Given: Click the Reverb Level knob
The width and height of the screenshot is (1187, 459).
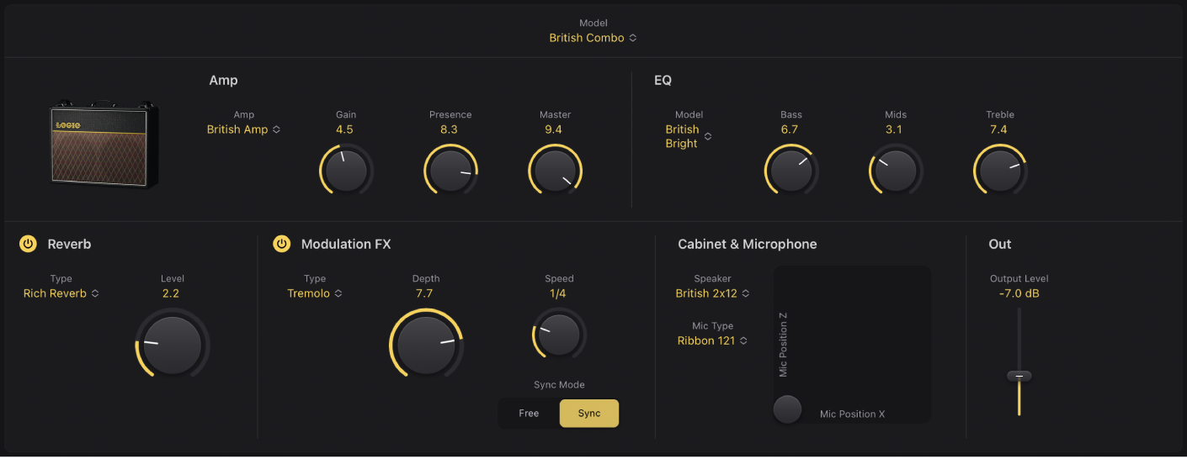Looking at the screenshot, I should [172, 345].
